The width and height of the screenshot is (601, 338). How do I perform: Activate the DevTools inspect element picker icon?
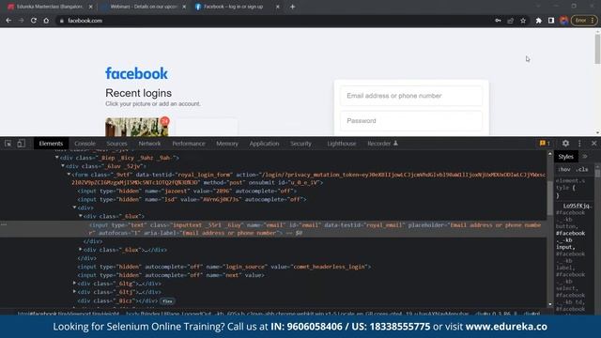[8, 144]
